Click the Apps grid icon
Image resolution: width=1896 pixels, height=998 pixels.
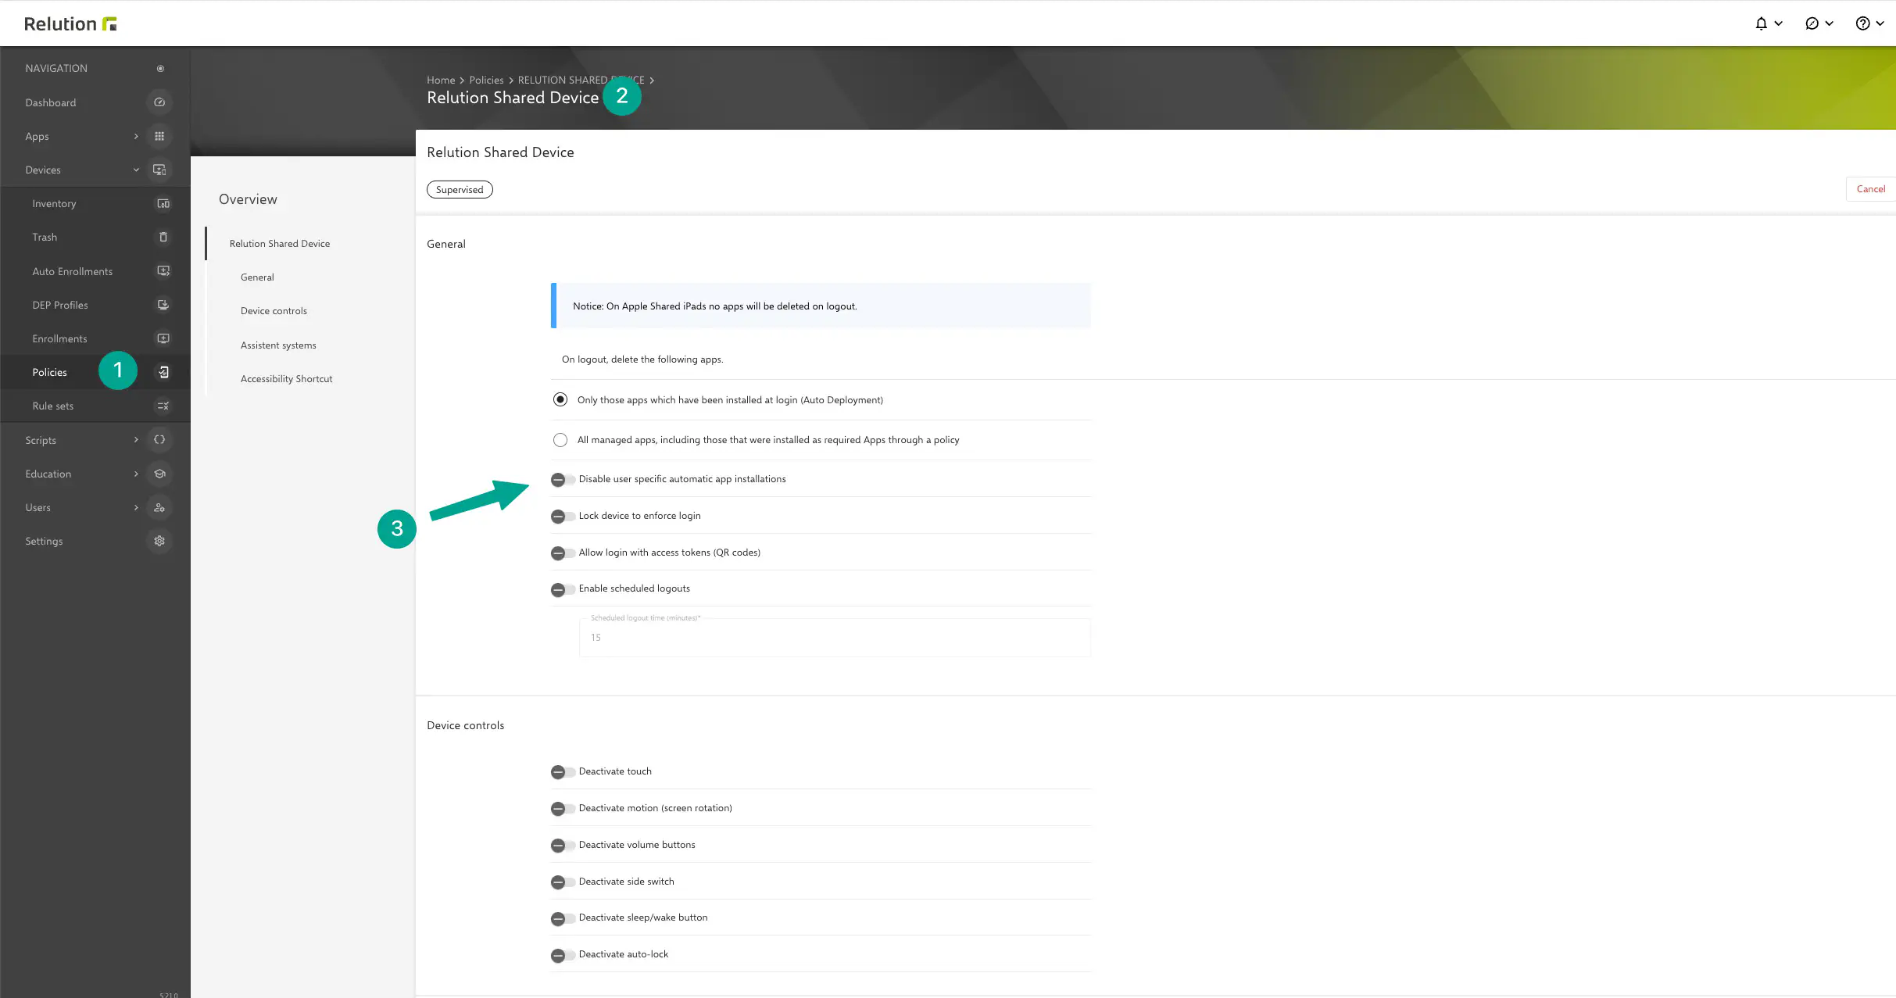[x=159, y=136]
